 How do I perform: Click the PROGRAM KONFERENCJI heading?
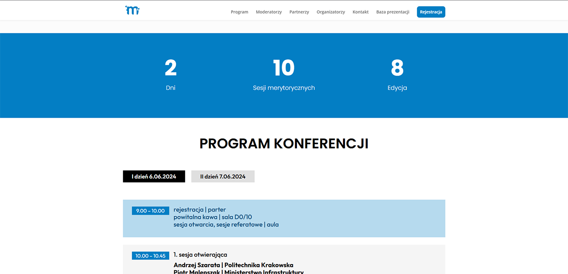point(284,143)
